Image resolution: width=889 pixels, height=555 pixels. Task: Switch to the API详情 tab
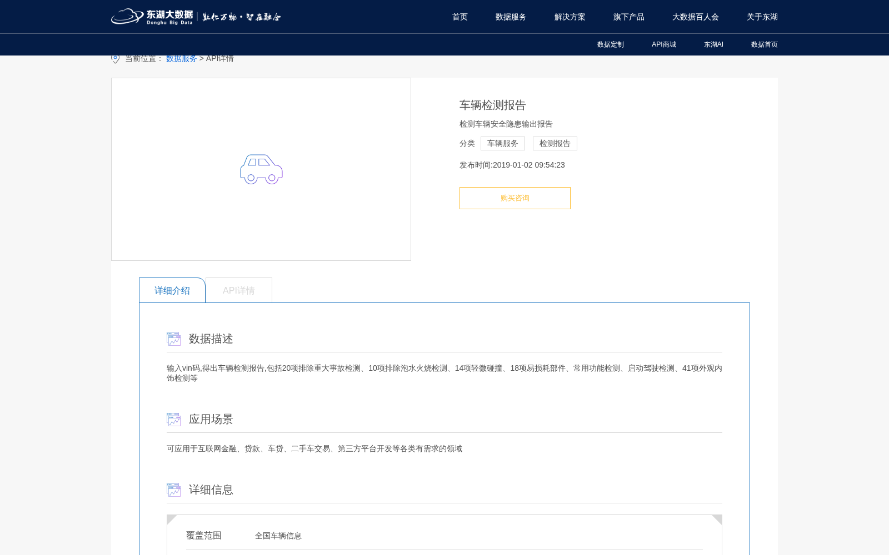[239, 290]
